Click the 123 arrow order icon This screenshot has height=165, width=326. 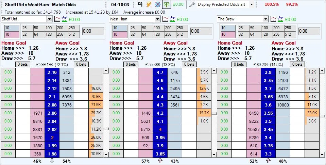click(x=140, y=4)
